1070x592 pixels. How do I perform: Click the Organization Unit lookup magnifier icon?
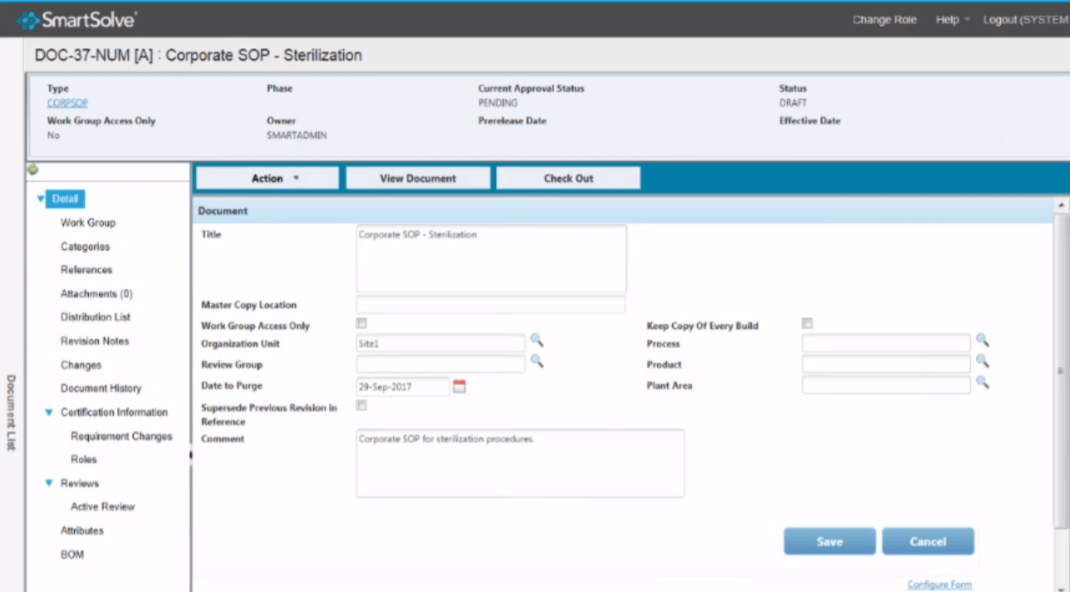(x=537, y=340)
